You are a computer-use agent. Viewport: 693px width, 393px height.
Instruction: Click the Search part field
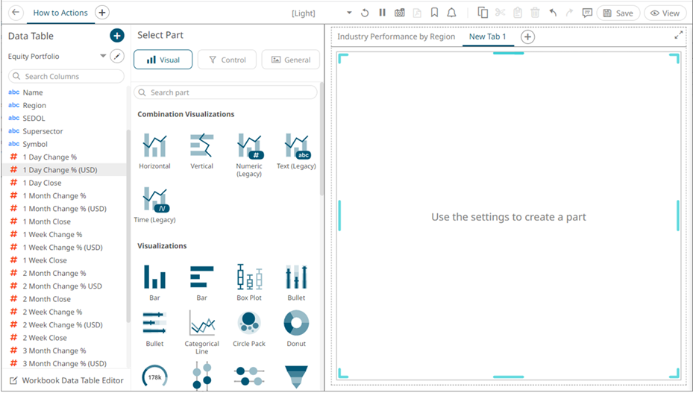(225, 92)
